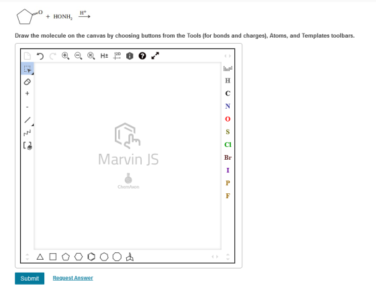376x290 pixels.
Task: Expand the editor to full screen
Action: (155, 56)
